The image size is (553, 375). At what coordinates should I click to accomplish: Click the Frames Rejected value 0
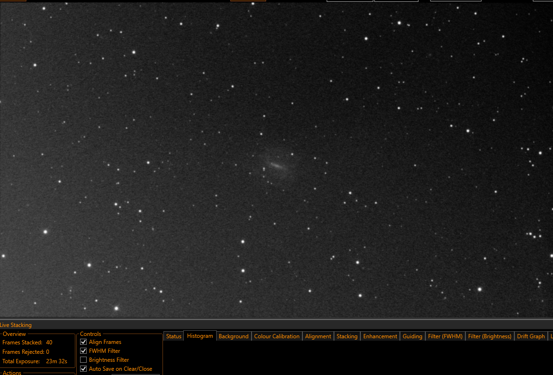(x=48, y=352)
